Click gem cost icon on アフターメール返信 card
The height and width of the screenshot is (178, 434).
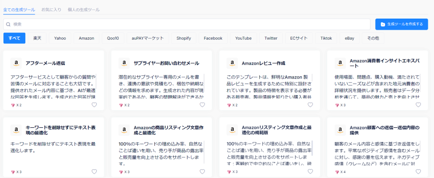pos(12,105)
